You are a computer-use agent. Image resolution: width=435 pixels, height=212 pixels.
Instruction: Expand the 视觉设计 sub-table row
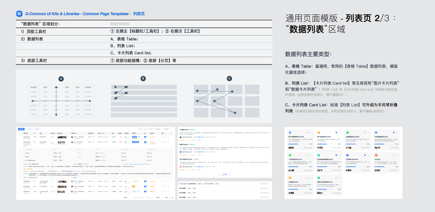point(24,157)
